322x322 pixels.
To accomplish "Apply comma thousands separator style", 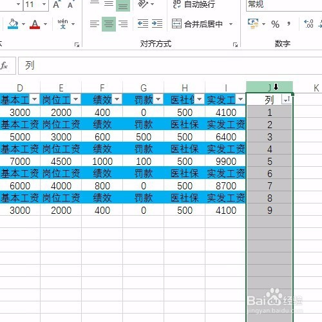I will tap(289, 24).
